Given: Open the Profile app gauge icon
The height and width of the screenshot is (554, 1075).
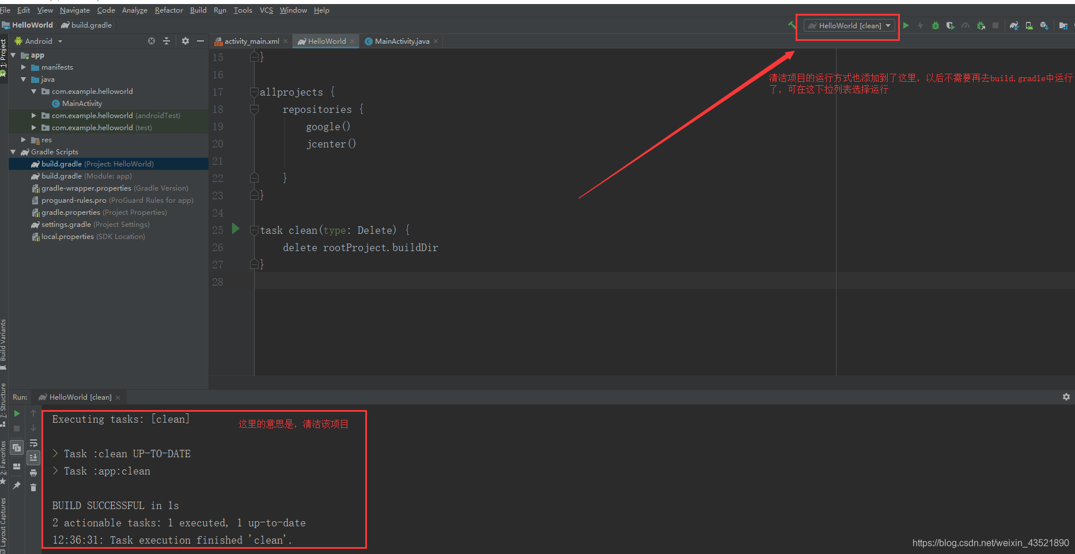Looking at the screenshot, I should click(966, 25).
